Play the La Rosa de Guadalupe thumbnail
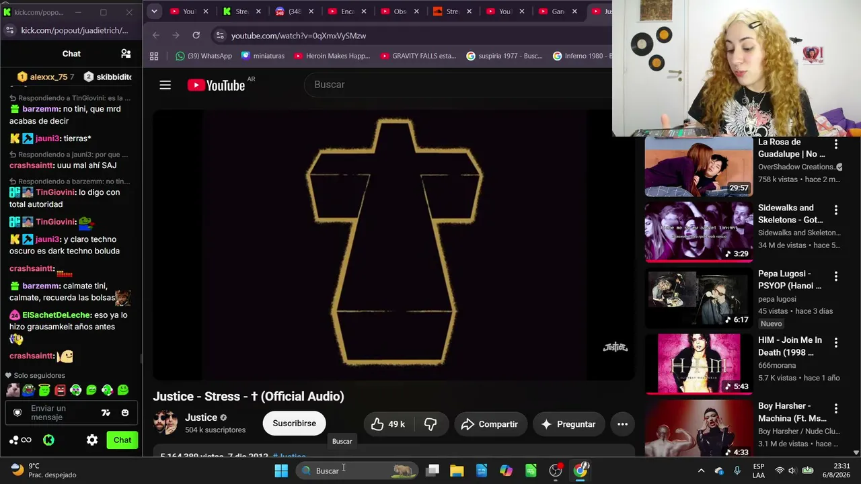The image size is (861, 484). (699, 167)
